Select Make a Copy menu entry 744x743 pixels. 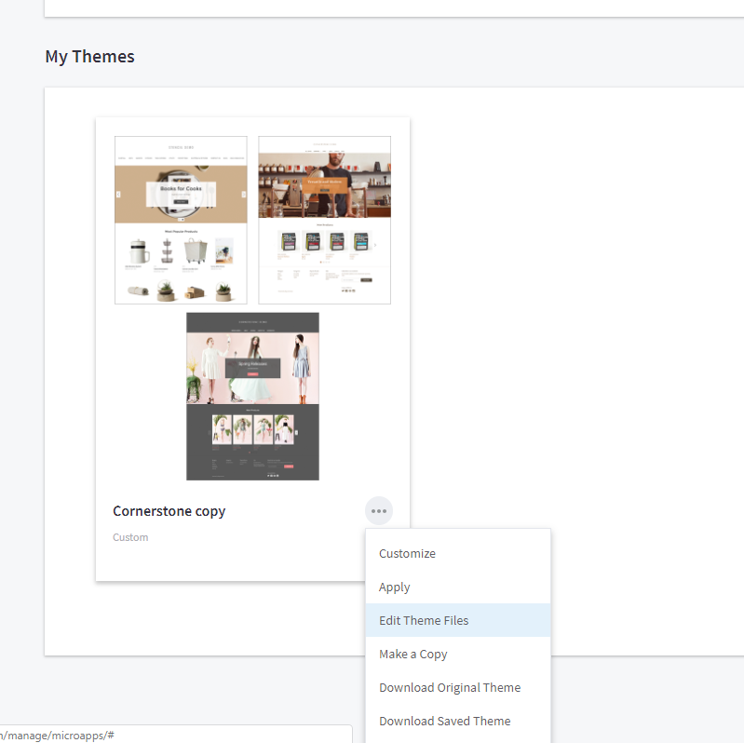[x=413, y=654]
